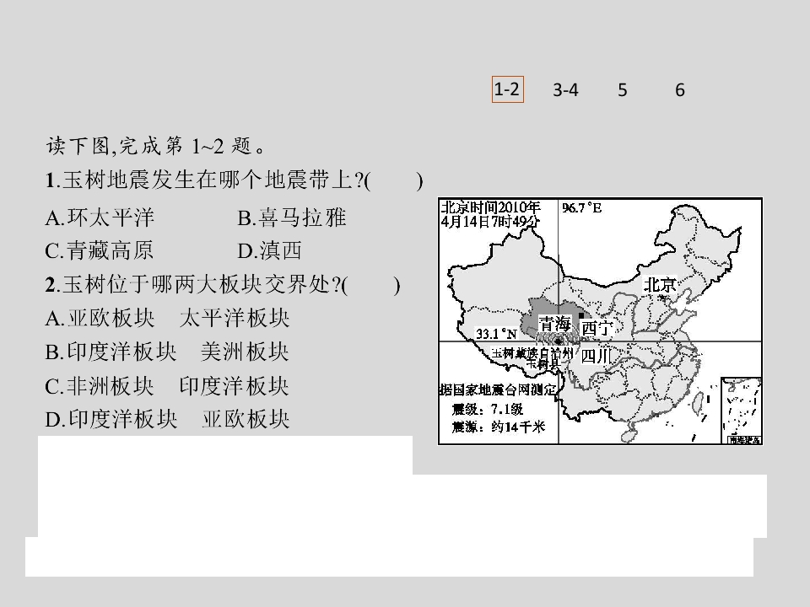Choose option D.印度洋板块 亚欧板块

click(167, 419)
